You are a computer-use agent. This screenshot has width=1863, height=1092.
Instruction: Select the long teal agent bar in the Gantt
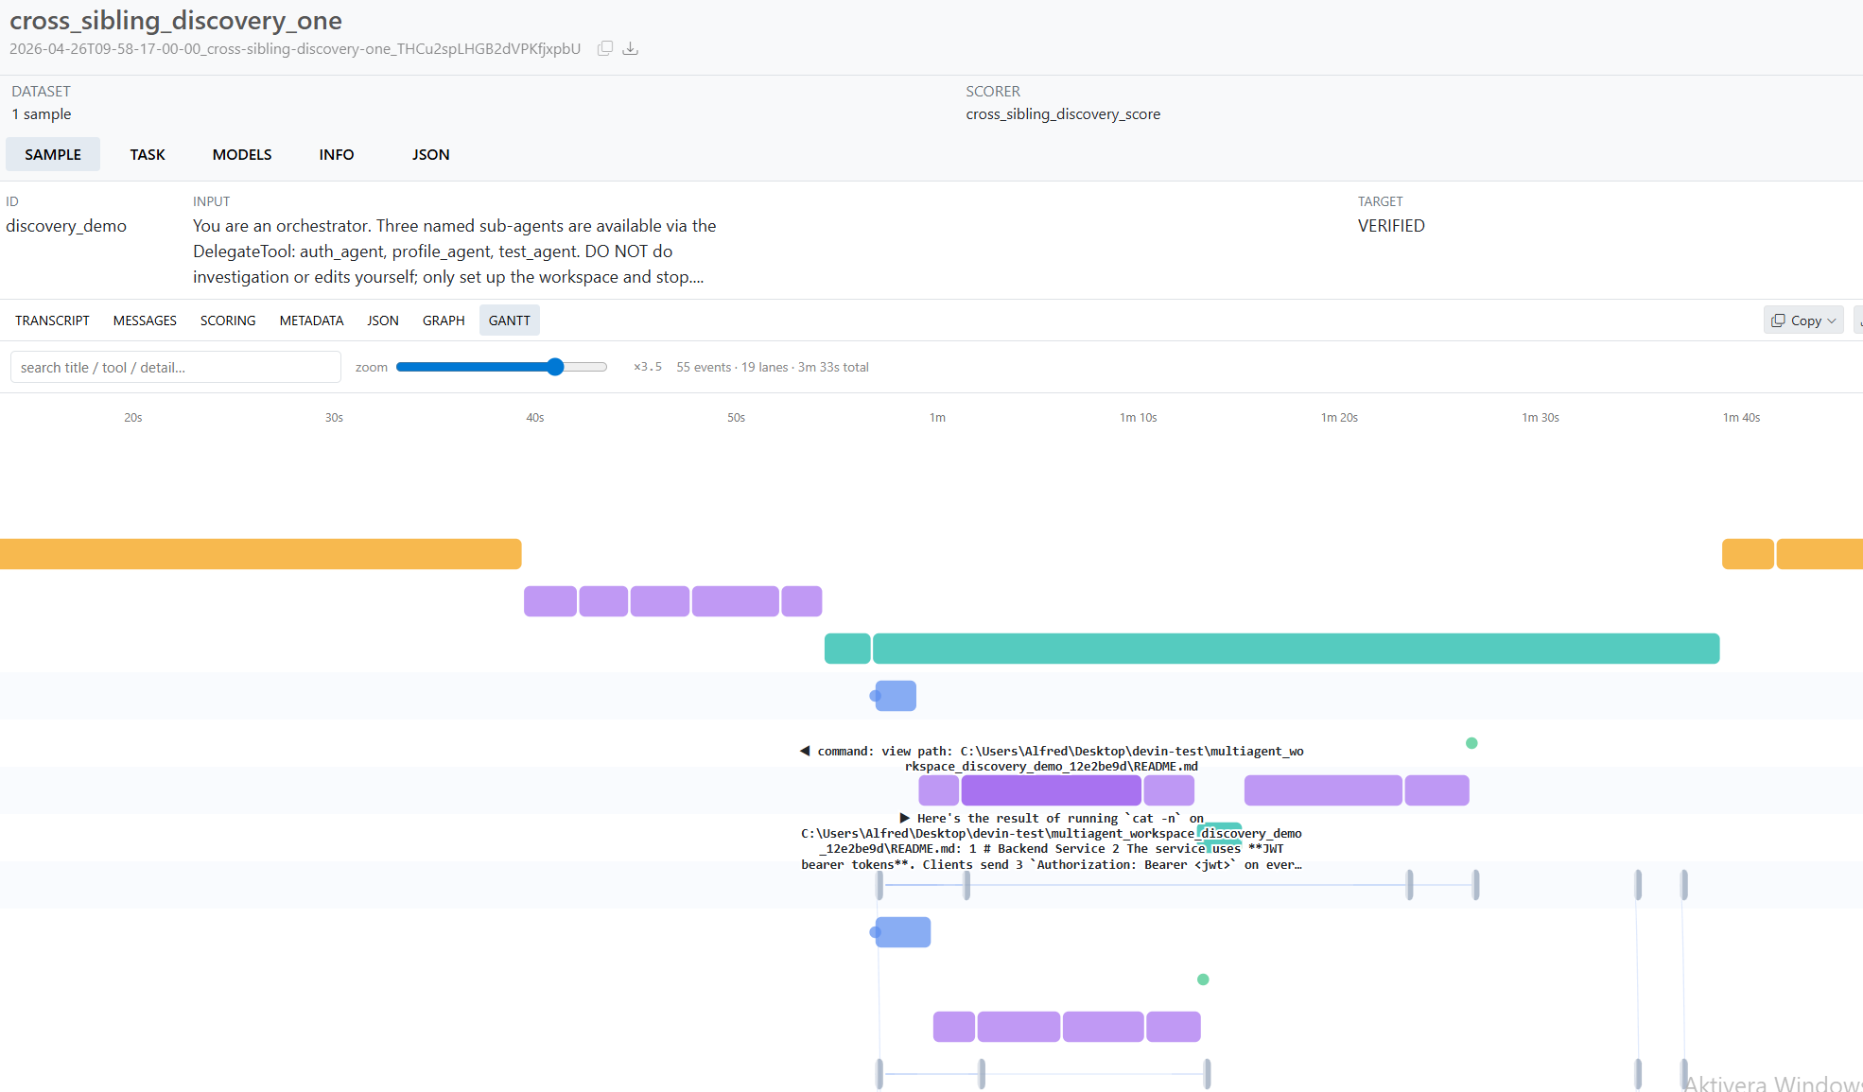[x=1296, y=649]
